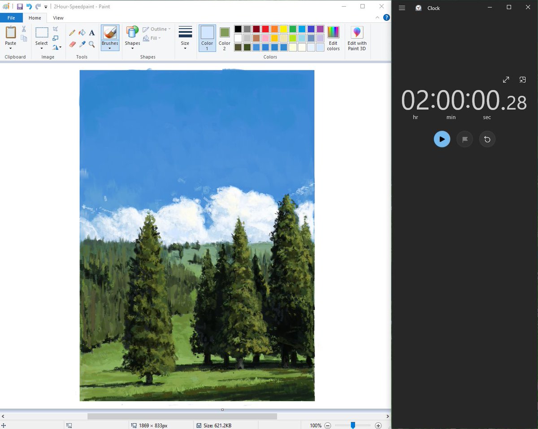
Task: Click the Save icon in Paint's title bar
Action: [20, 7]
